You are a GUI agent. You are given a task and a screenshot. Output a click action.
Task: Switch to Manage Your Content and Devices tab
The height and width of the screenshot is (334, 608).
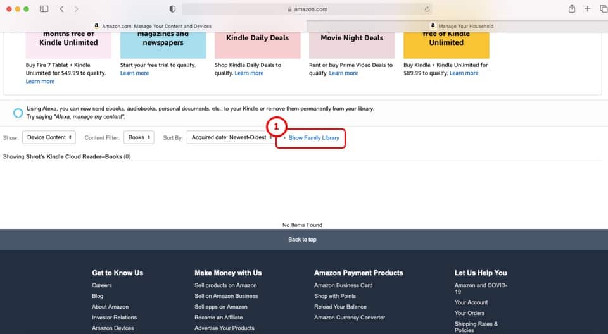[153, 26]
